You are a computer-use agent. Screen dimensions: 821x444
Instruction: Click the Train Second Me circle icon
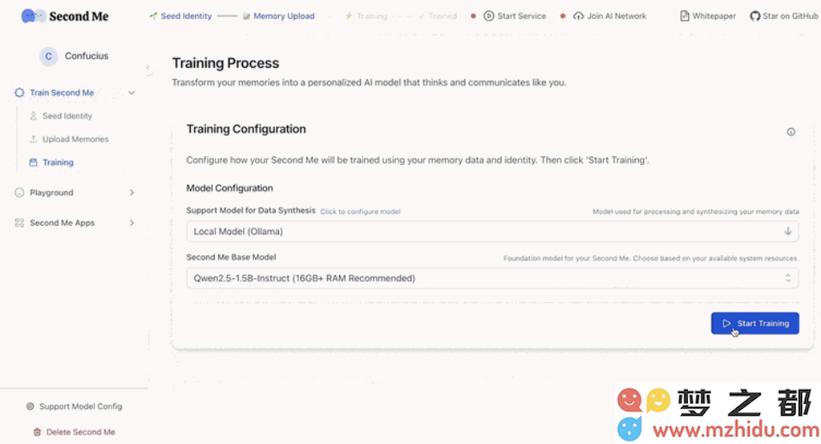pyautogui.click(x=20, y=93)
